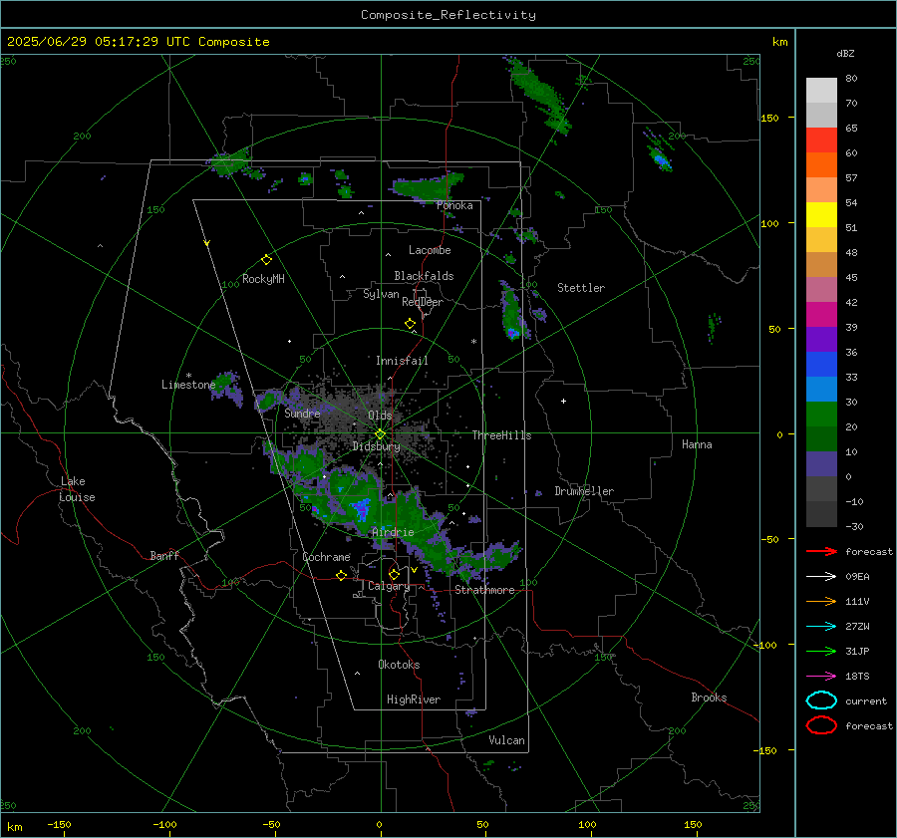The width and height of the screenshot is (897, 838).
Task: Click the Banff label
Action: click(x=164, y=555)
